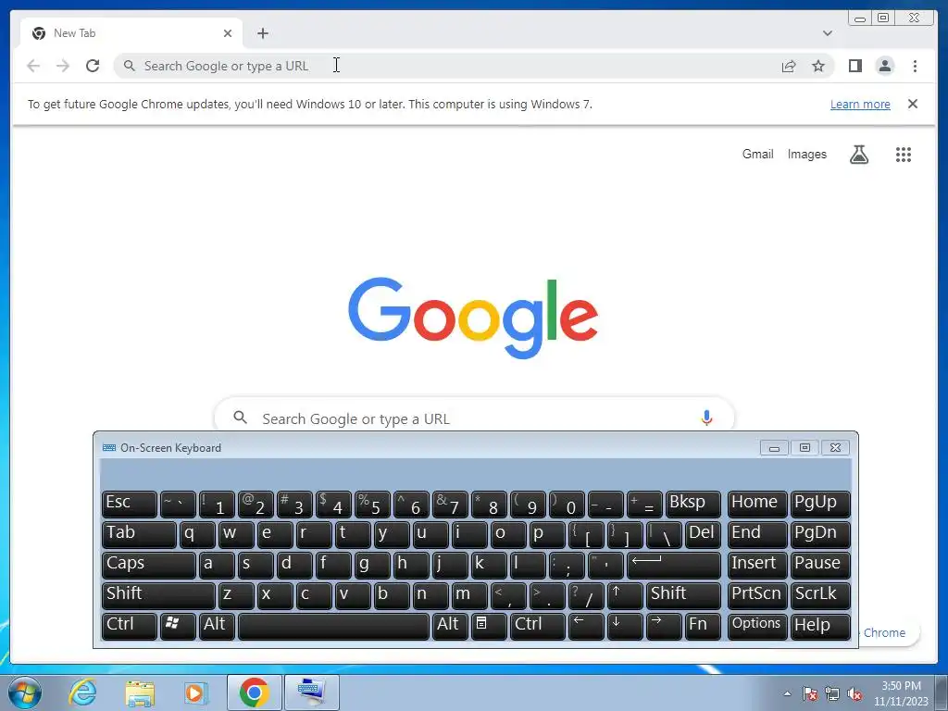Toggle left Ctrl key on On-Screen Keyboard
948x711 pixels.
pos(130,626)
